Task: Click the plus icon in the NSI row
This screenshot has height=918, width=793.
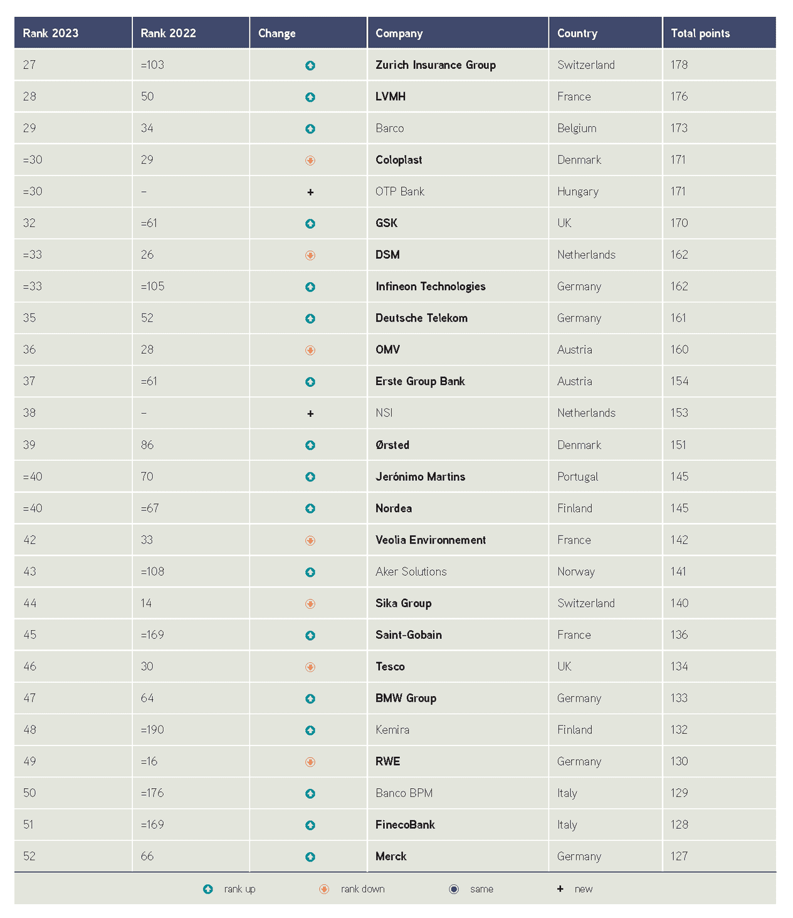Action: tap(310, 414)
